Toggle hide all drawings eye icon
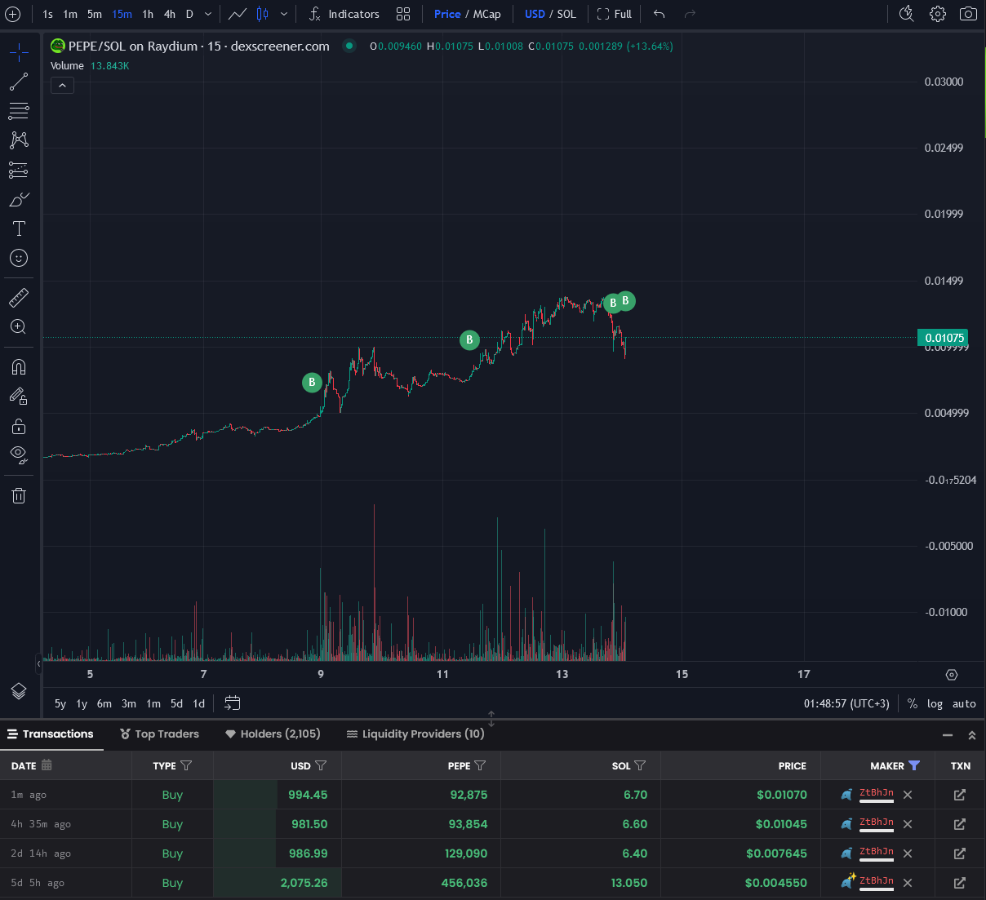Viewport: 986px width, 900px height. (19, 454)
